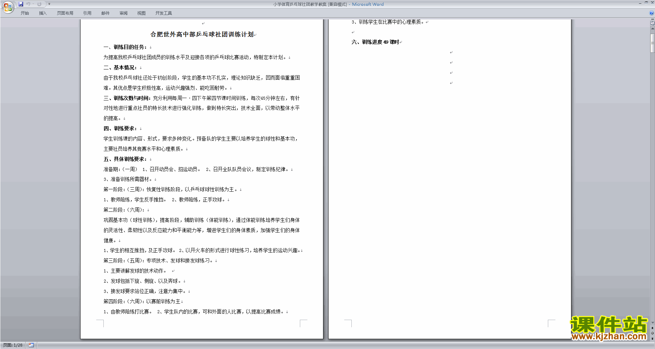Click the line starting 巩固基本功(球性训练)
Screen dimensions: 655x349
pyautogui.click(x=202, y=220)
